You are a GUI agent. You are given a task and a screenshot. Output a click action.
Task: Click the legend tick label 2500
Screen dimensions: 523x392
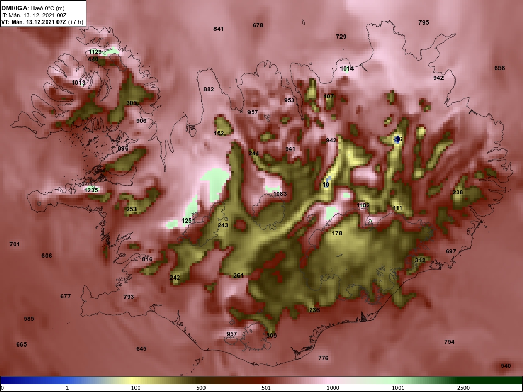click(x=463, y=388)
